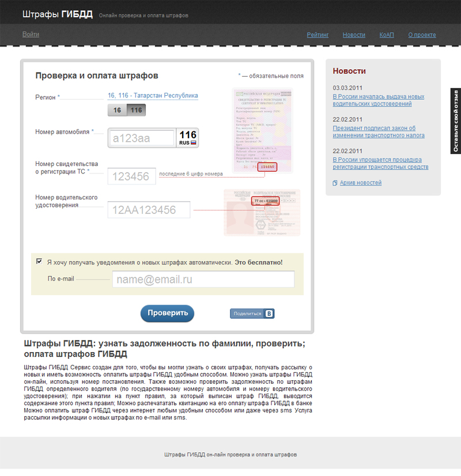The height and width of the screenshot is (476, 461).
Task: Open the О проекте page
Action: 422,35
